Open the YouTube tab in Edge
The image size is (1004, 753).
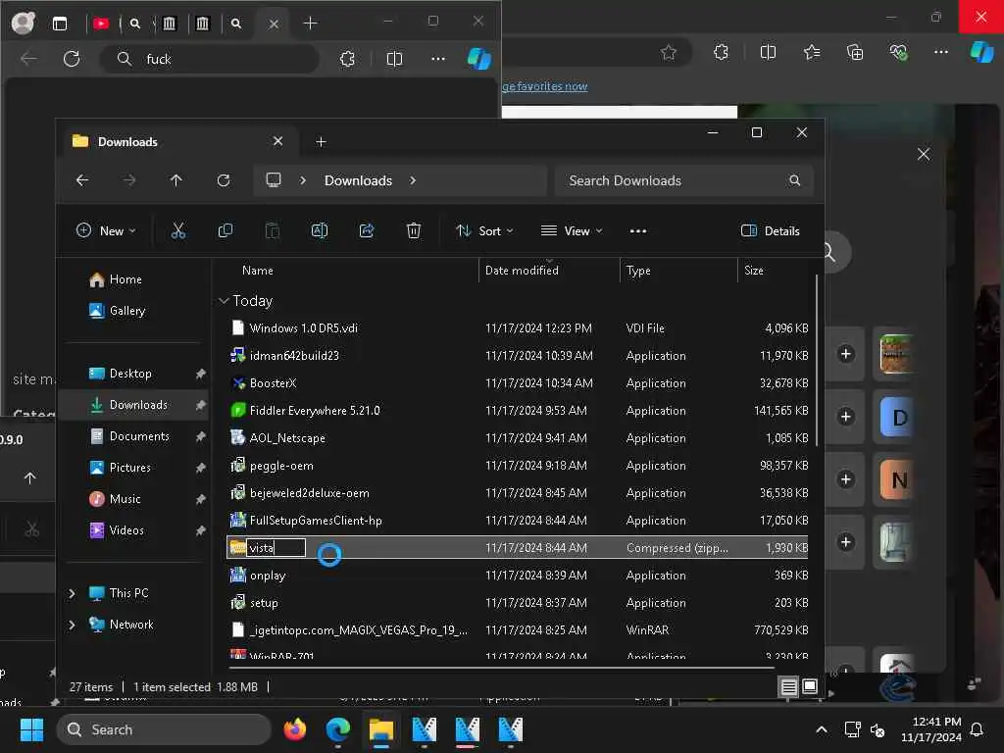(x=101, y=24)
